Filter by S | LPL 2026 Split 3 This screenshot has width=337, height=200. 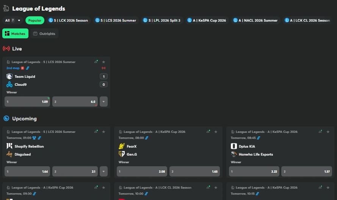[162, 20]
